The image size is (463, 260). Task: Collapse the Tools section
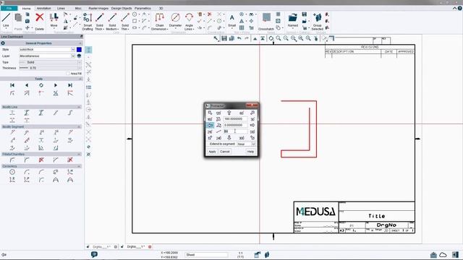pos(79,79)
